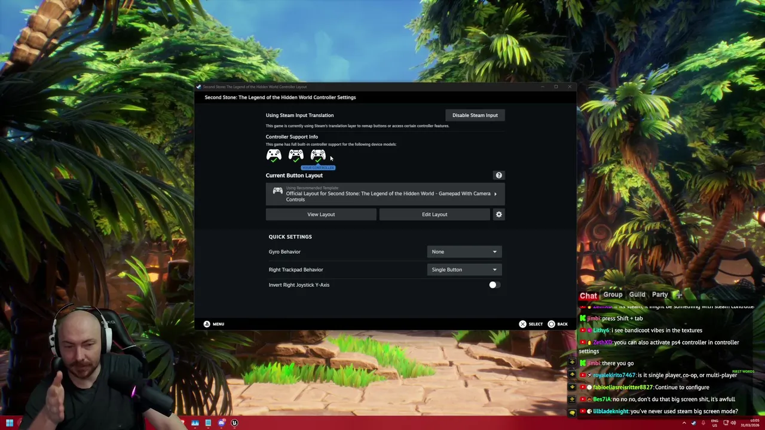Click chat username Lithy6
Viewport: 765px width, 430px height.
coord(601,330)
